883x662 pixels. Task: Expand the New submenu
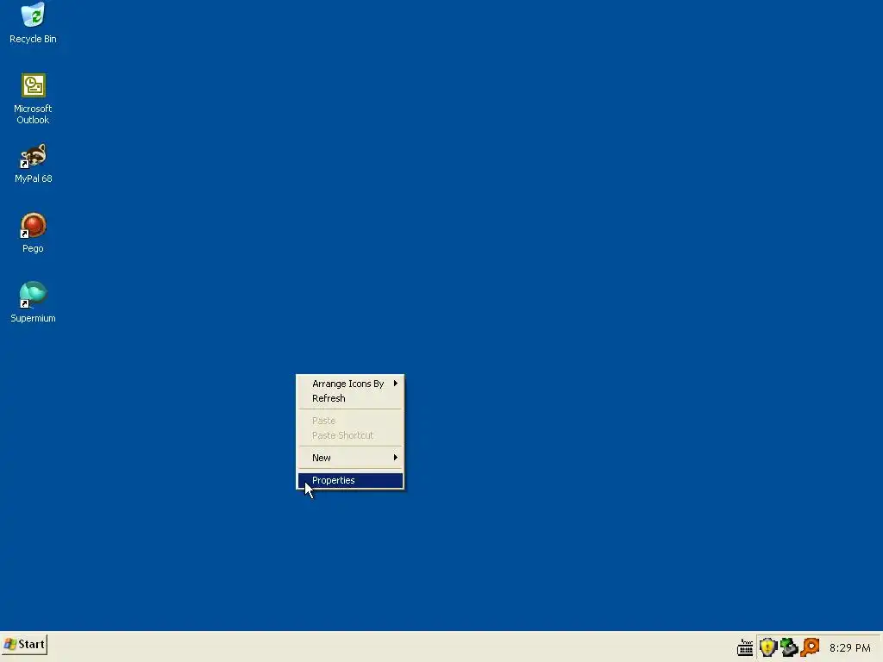point(350,458)
